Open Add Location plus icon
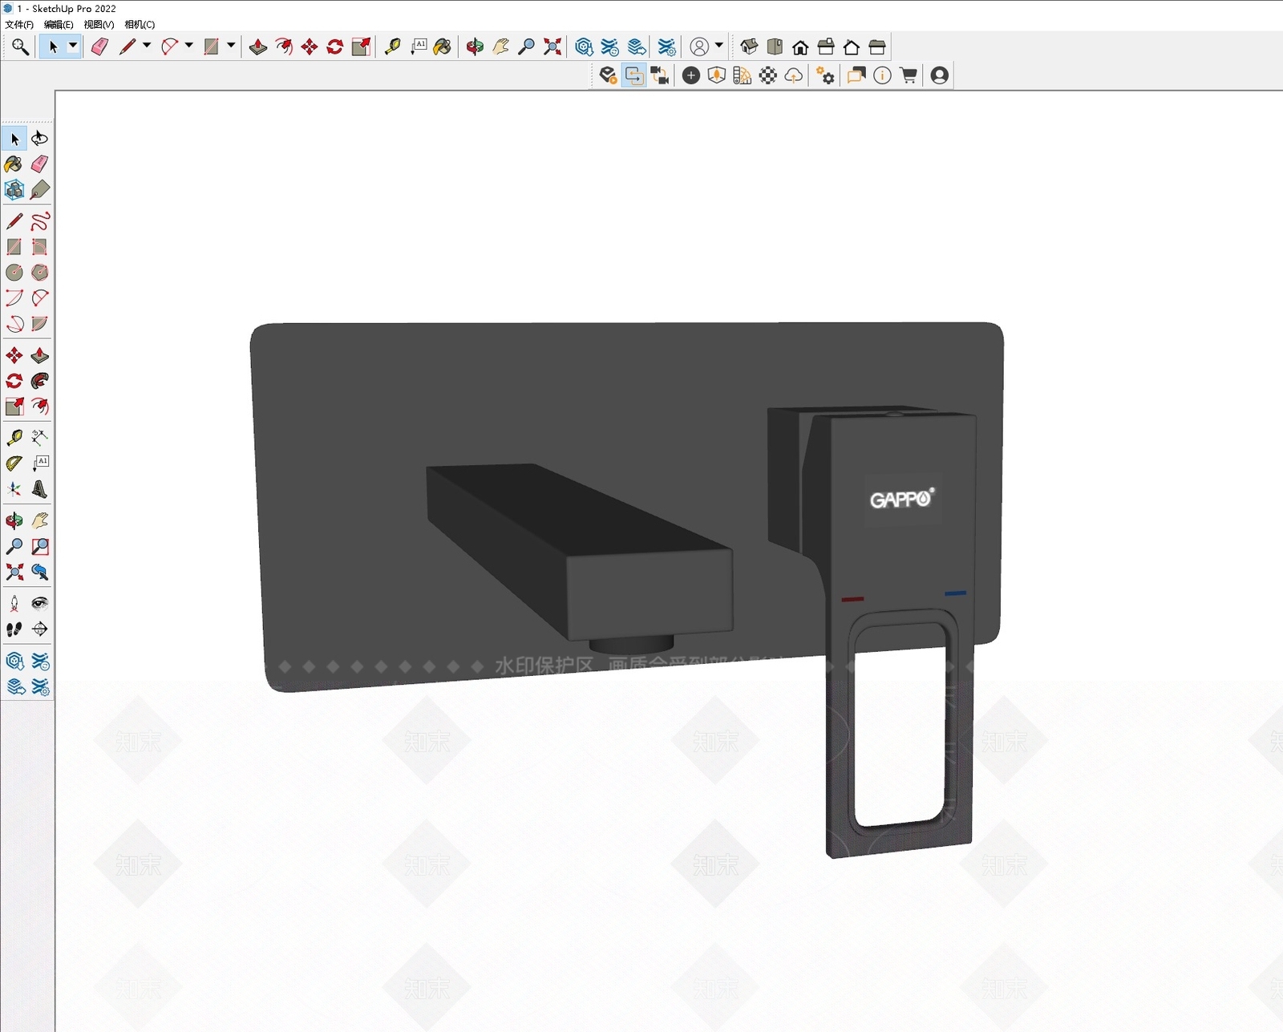1283x1032 pixels. [x=691, y=75]
